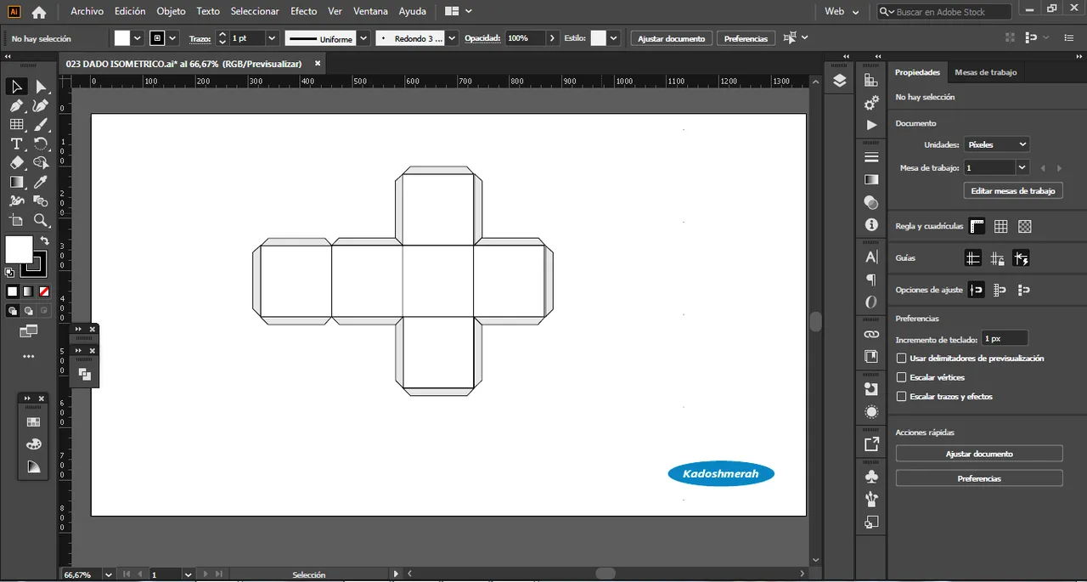Select the Artboard tool
The height and width of the screenshot is (582, 1087).
17,220
